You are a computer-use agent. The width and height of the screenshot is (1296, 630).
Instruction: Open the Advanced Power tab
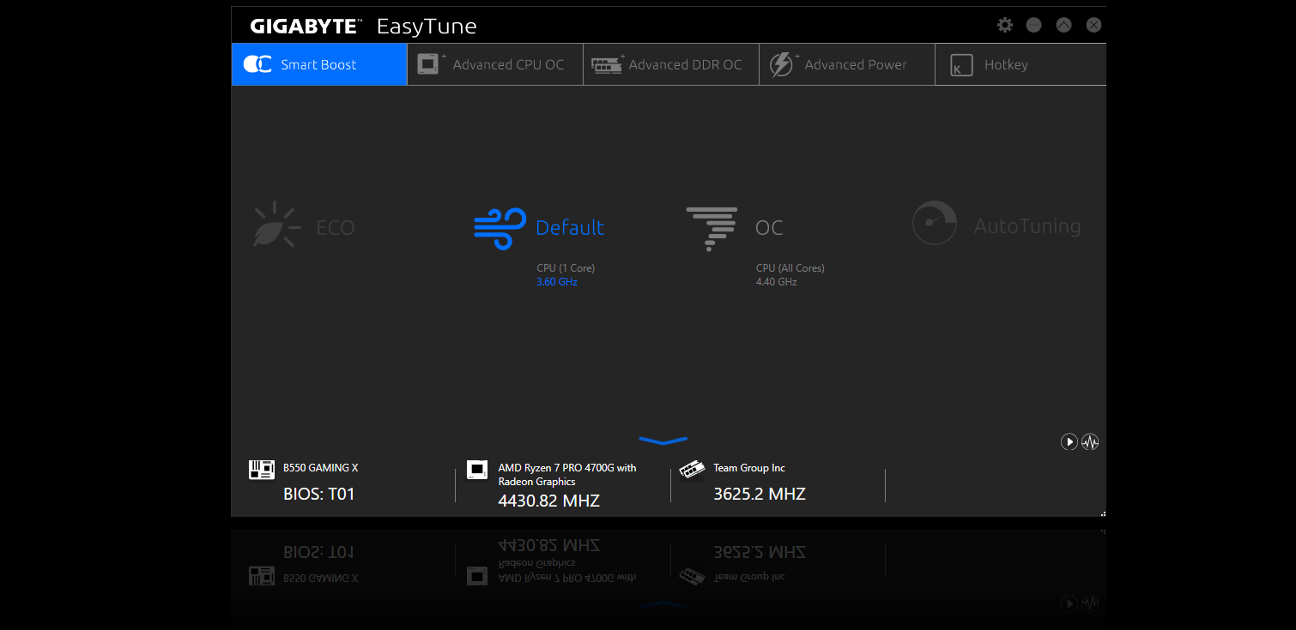point(846,64)
